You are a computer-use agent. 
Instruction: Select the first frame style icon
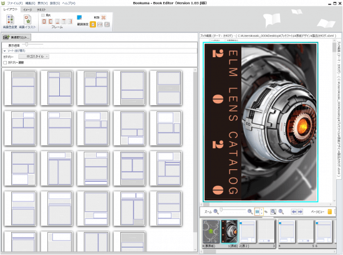(44, 21)
